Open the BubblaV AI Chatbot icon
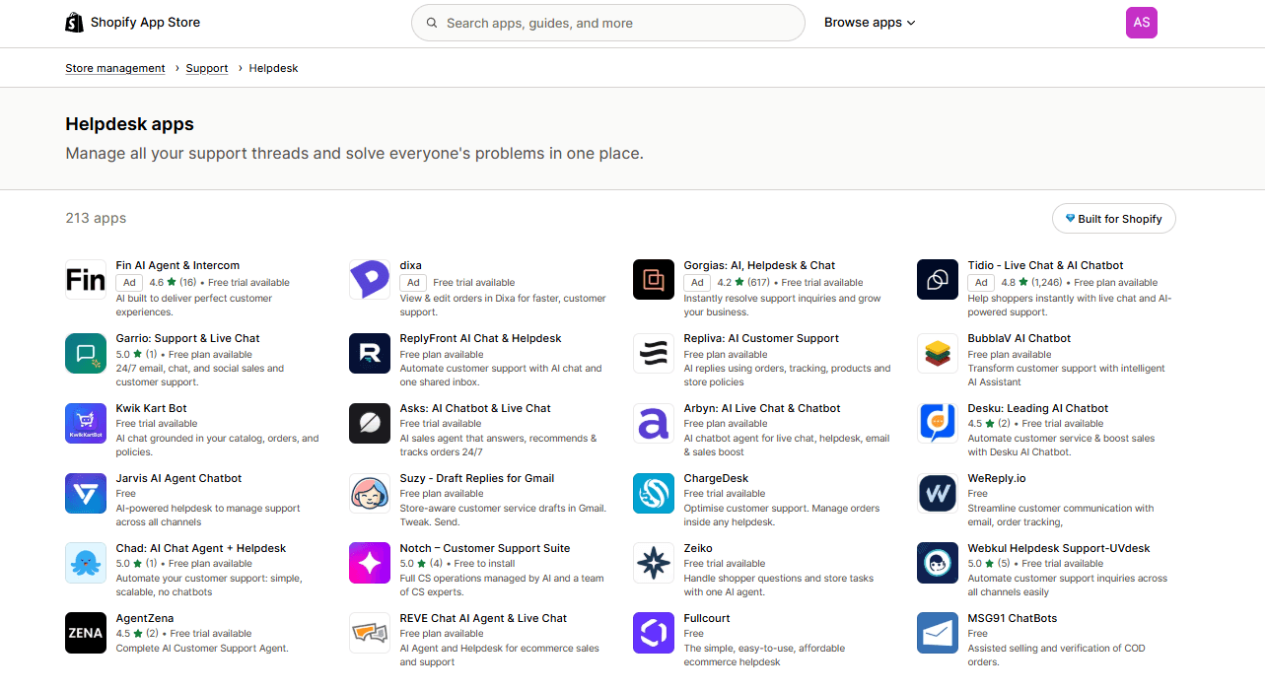1265x691 pixels. [938, 353]
